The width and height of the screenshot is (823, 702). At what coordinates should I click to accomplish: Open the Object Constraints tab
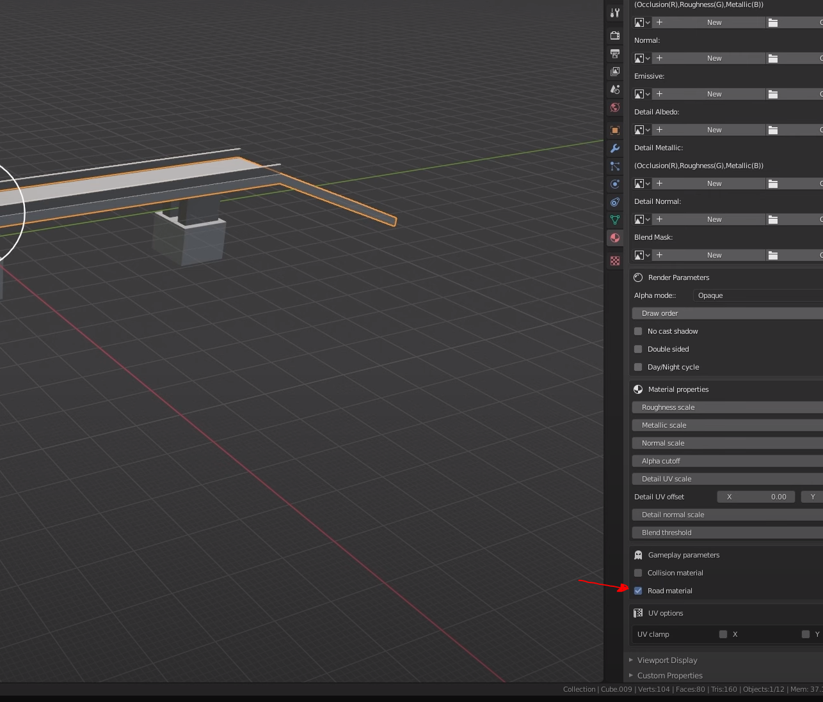click(x=615, y=202)
